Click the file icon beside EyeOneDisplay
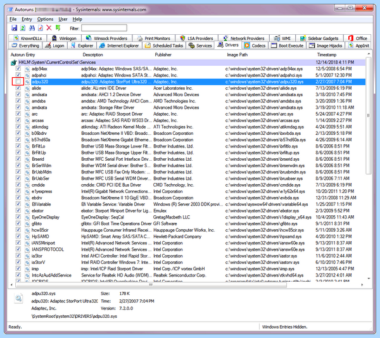This screenshot has height=338, width=380. [27, 218]
